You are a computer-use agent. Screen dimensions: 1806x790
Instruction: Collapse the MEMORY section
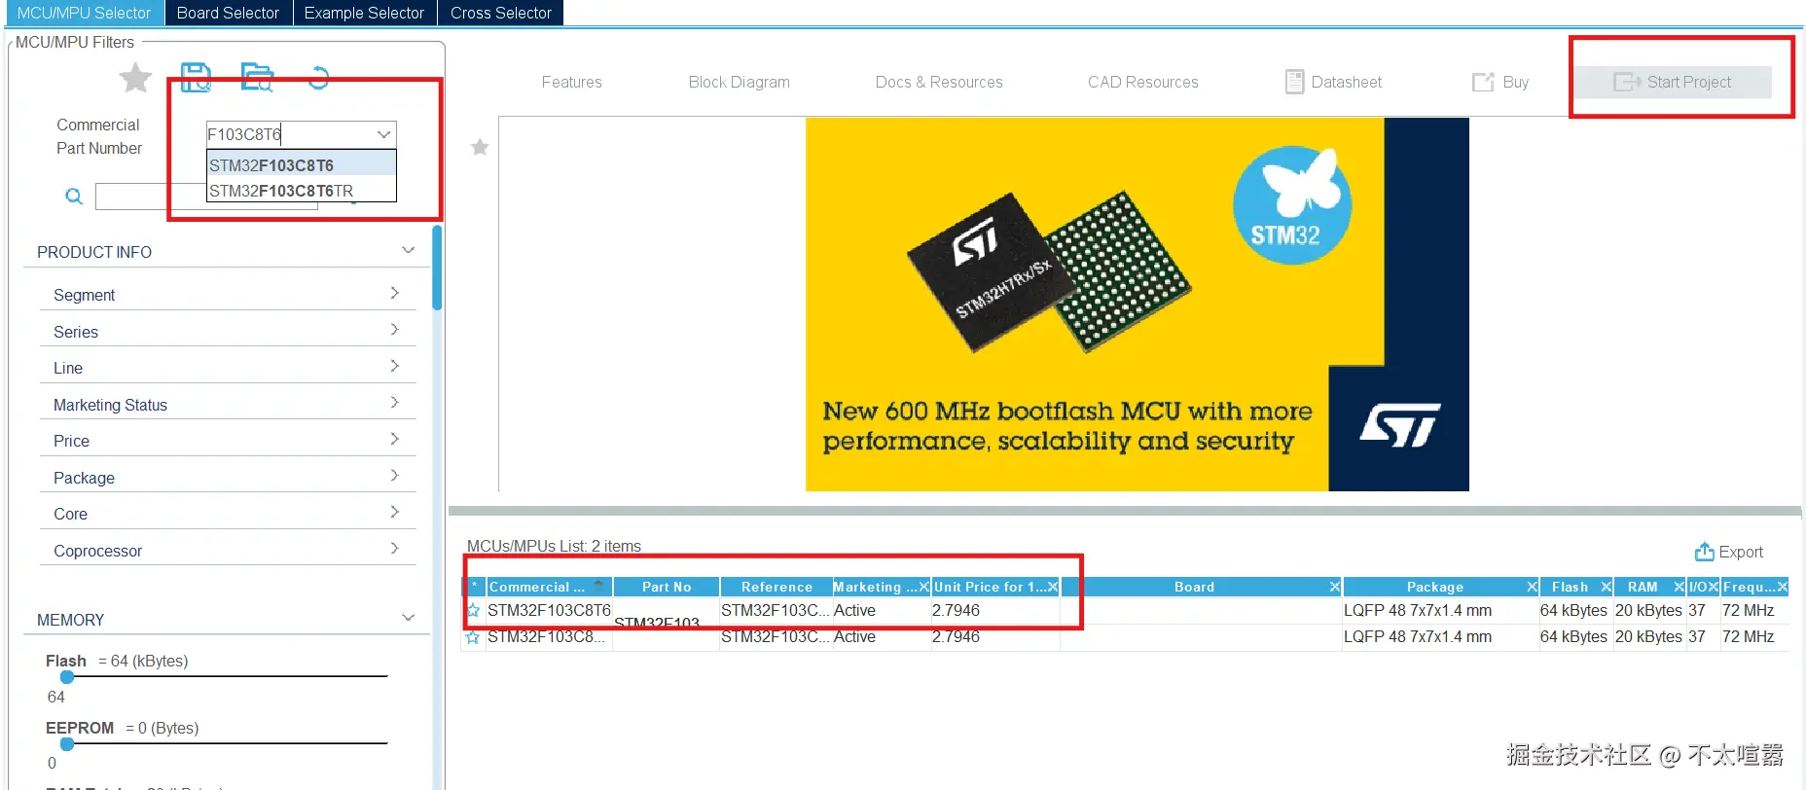coord(409,619)
